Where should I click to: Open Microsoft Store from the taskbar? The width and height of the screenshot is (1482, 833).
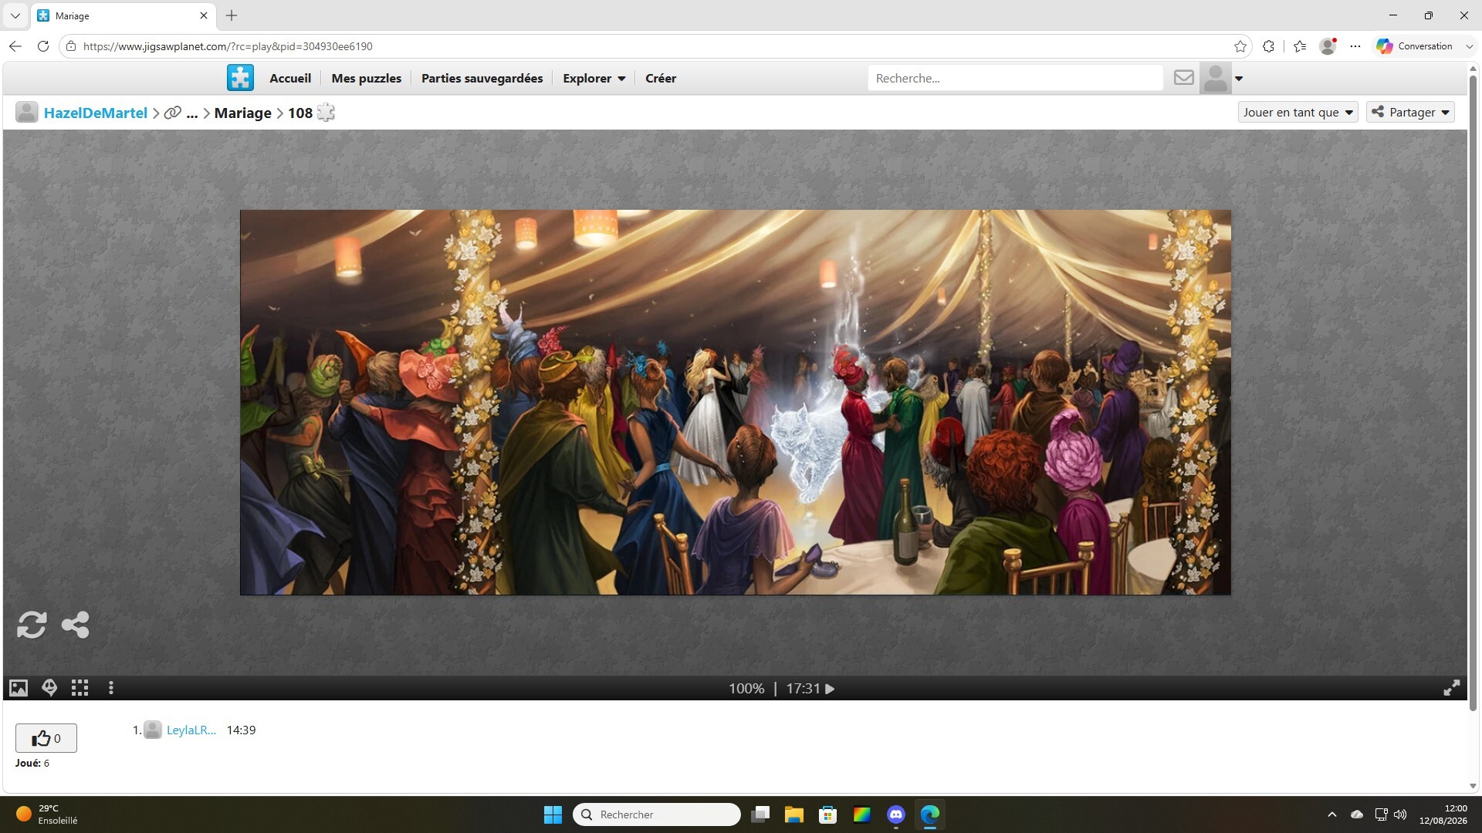(x=828, y=814)
